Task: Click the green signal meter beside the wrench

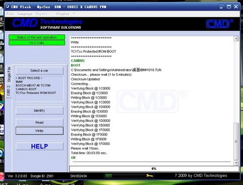Action: (x=125, y=176)
